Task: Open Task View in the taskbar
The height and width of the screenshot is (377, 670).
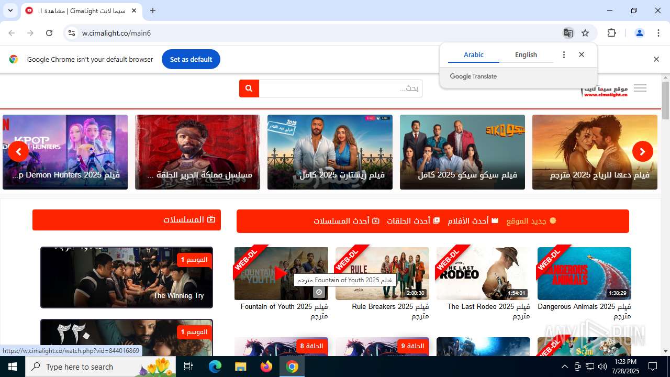Action: tap(188, 367)
